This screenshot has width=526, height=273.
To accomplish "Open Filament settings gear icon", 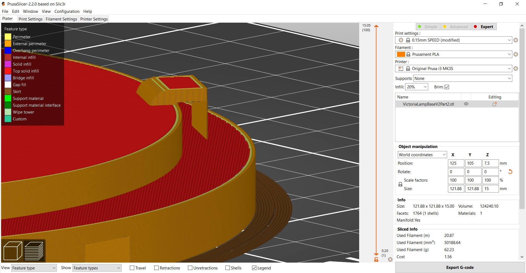I will (516, 54).
